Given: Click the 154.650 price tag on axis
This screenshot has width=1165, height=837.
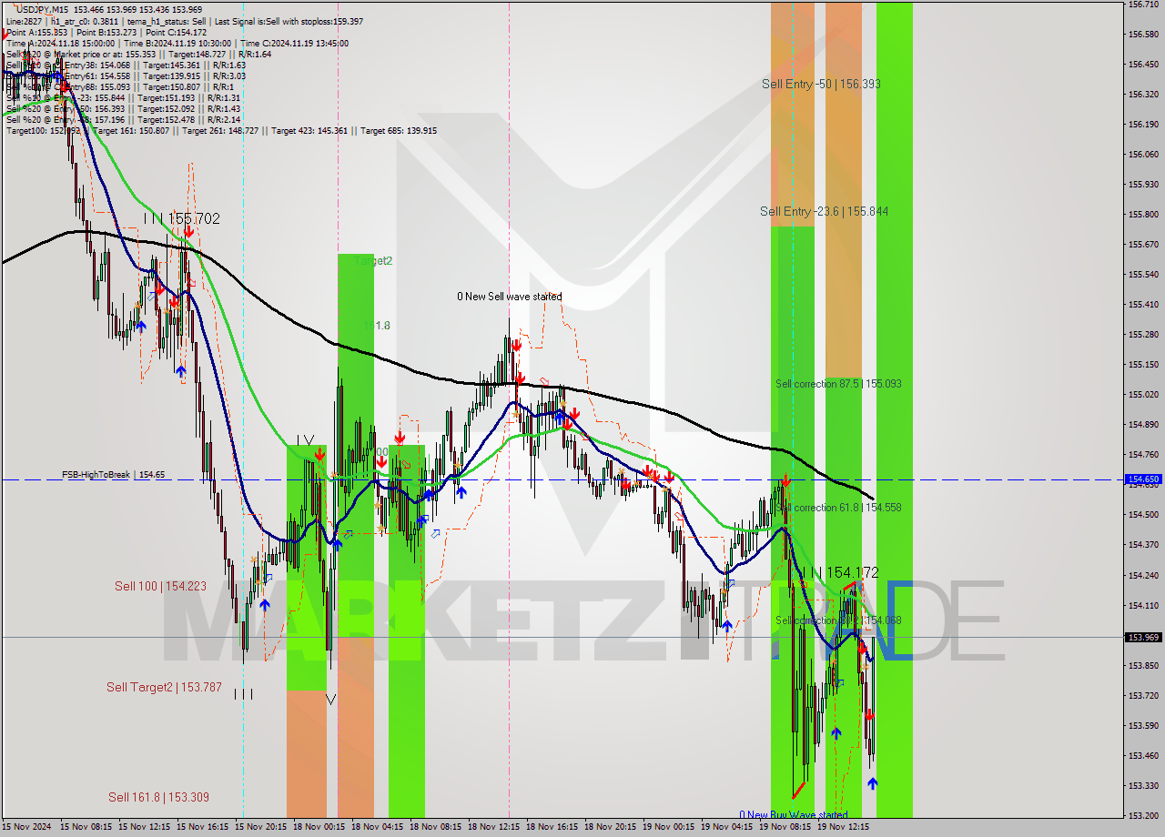Looking at the screenshot, I should tap(1143, 479).
